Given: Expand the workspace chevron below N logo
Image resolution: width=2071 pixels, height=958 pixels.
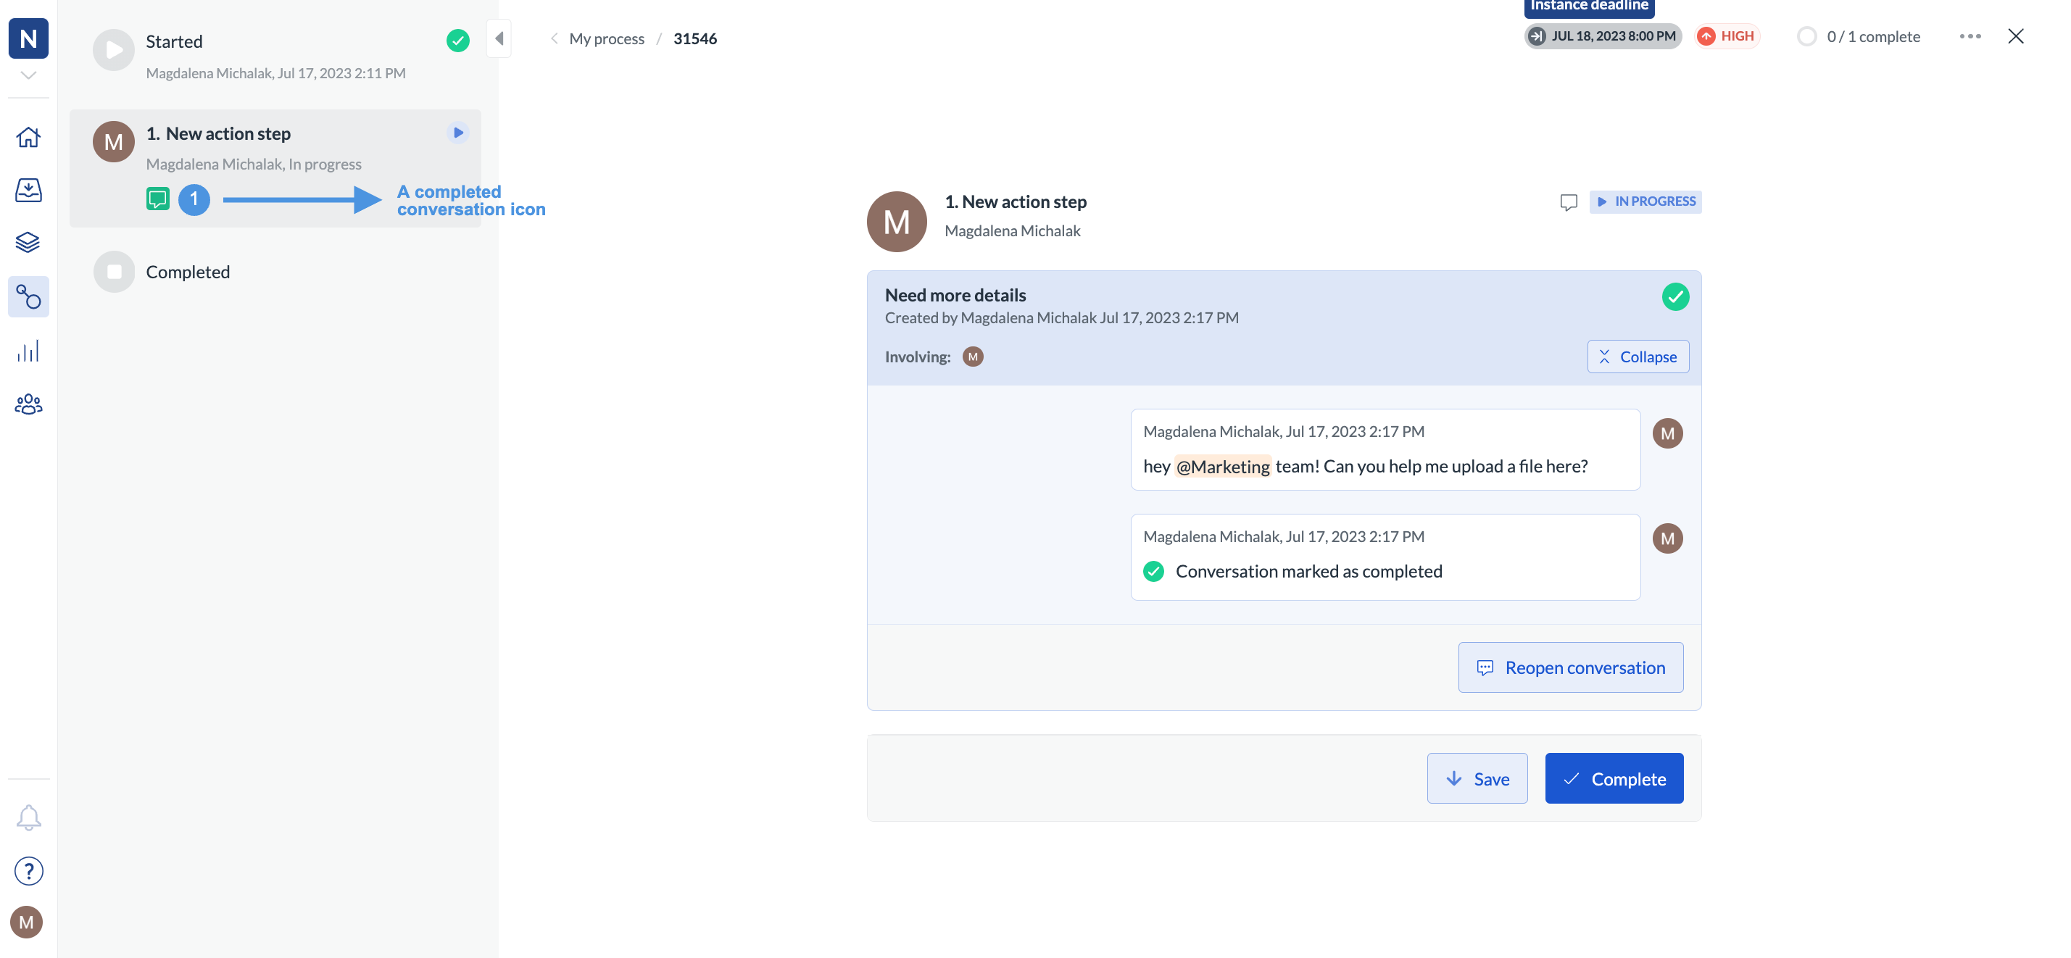Looking at the screenshot, I should pos(28,75).
